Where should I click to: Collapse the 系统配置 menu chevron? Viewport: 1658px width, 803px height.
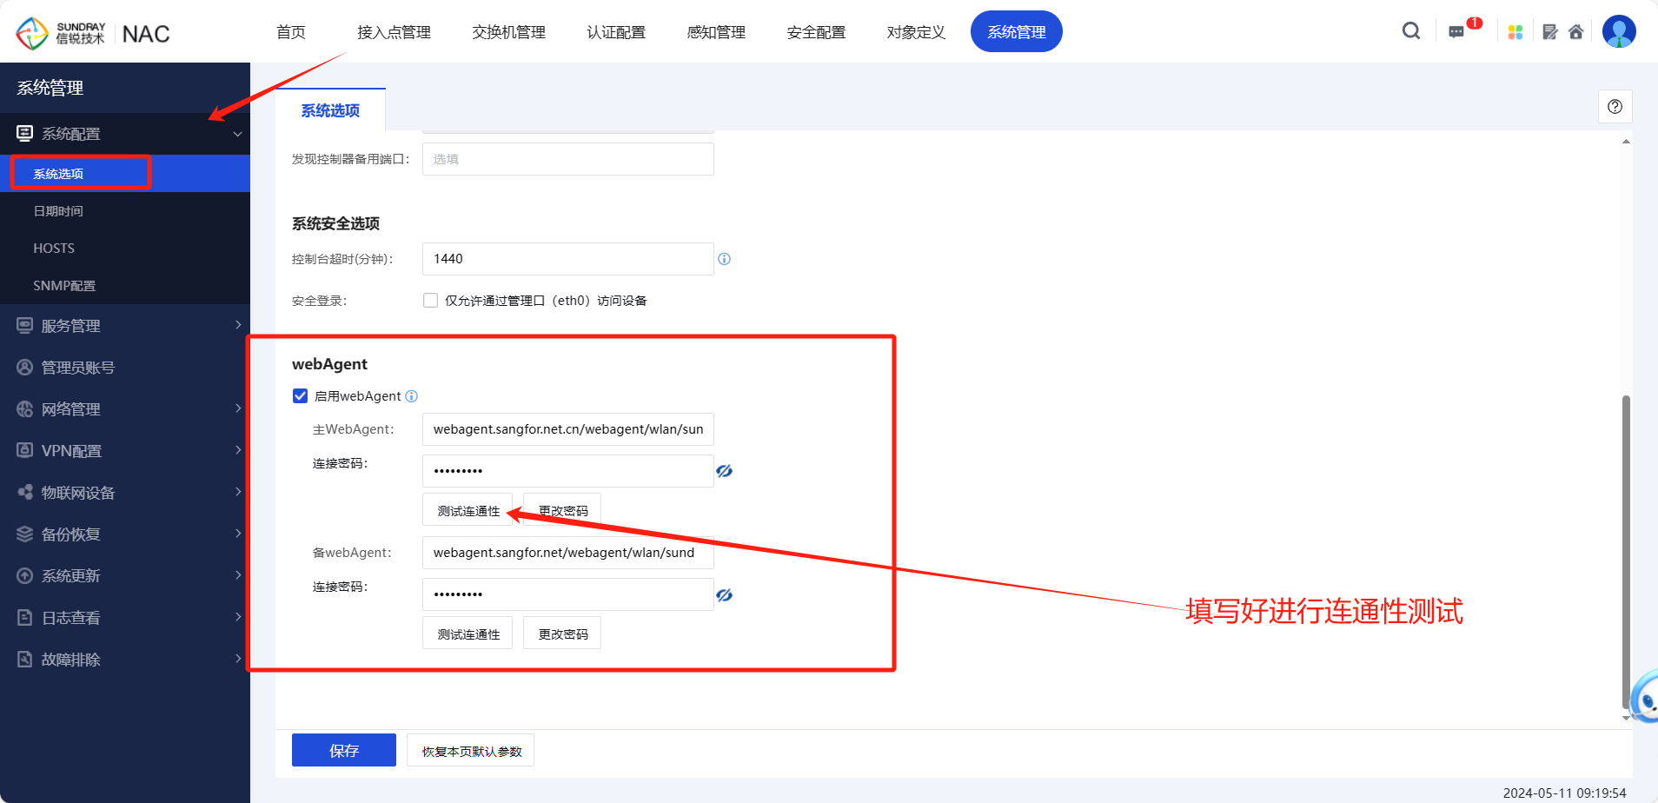(237, 134)
